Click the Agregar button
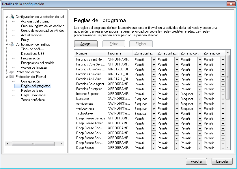Viewport: 237px width, 169px height. point(86,44)
